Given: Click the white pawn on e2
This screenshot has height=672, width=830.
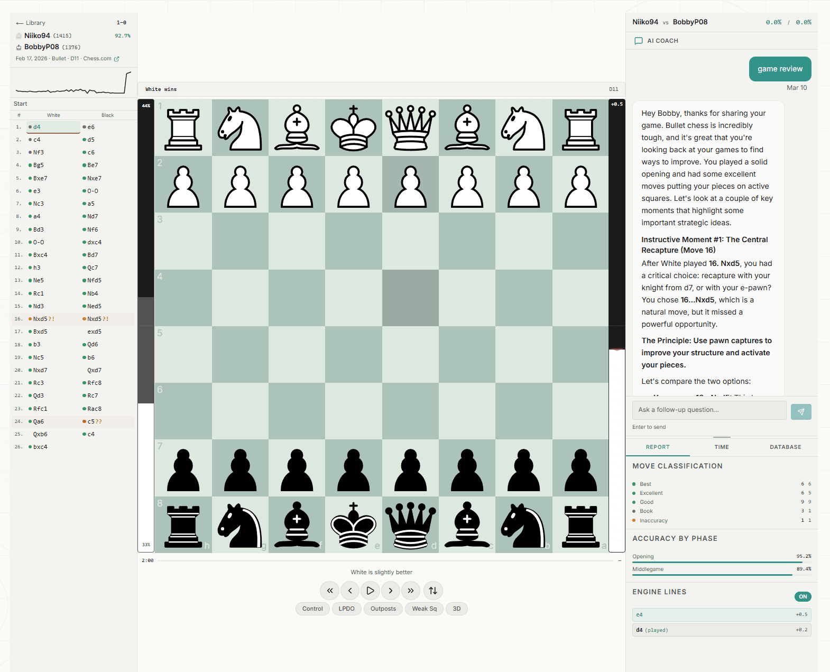Looking at the screenshot, I should point(353,185).
